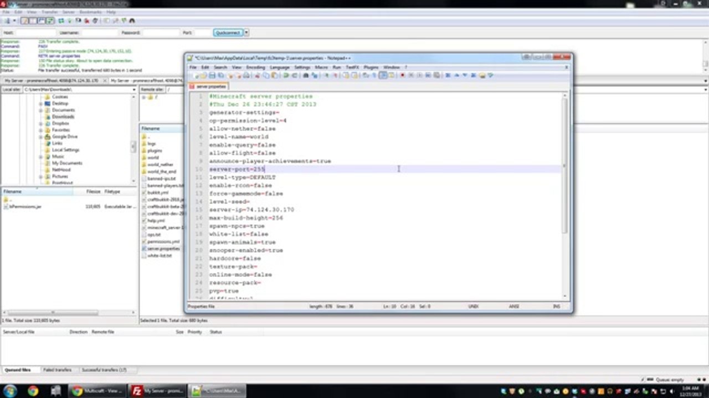Switch to the Failed transfers tab

click(x=57, y=370)
